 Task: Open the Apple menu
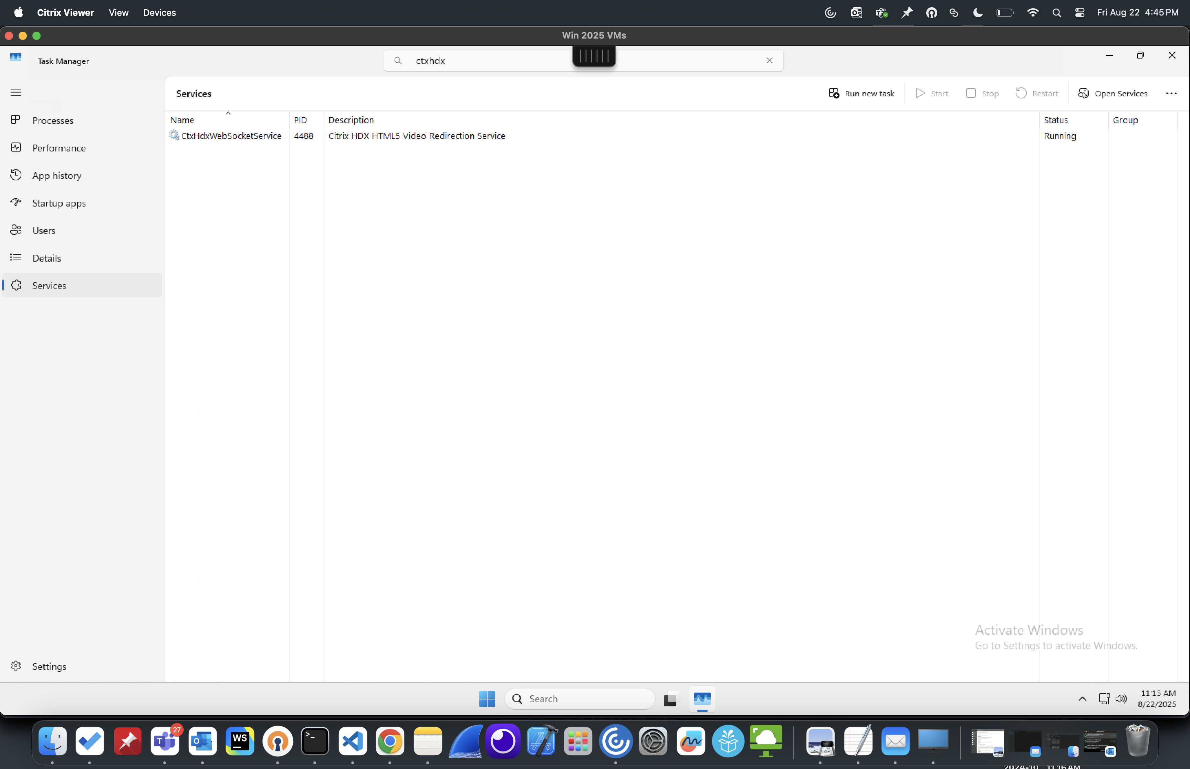(x=19, y=12)
